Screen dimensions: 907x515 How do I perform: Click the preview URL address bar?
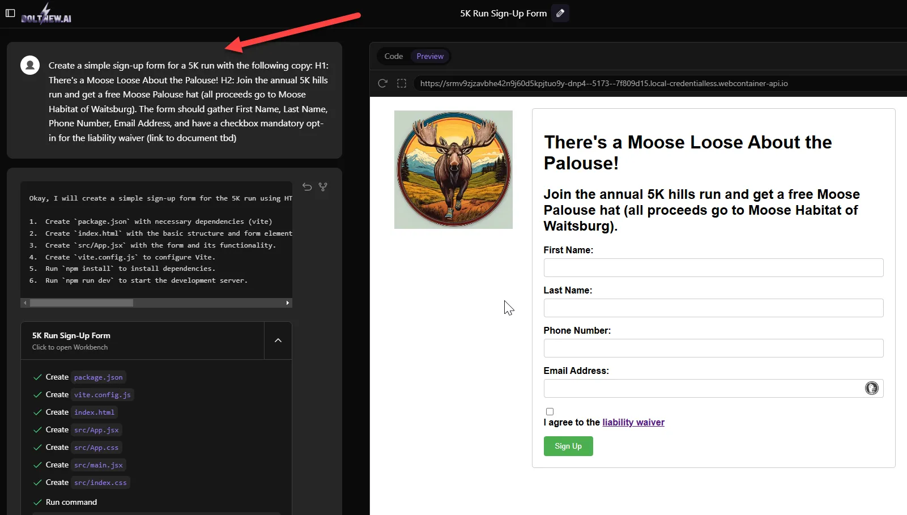(660, 83)
